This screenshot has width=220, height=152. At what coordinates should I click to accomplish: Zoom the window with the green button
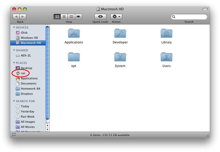point(25,9)
